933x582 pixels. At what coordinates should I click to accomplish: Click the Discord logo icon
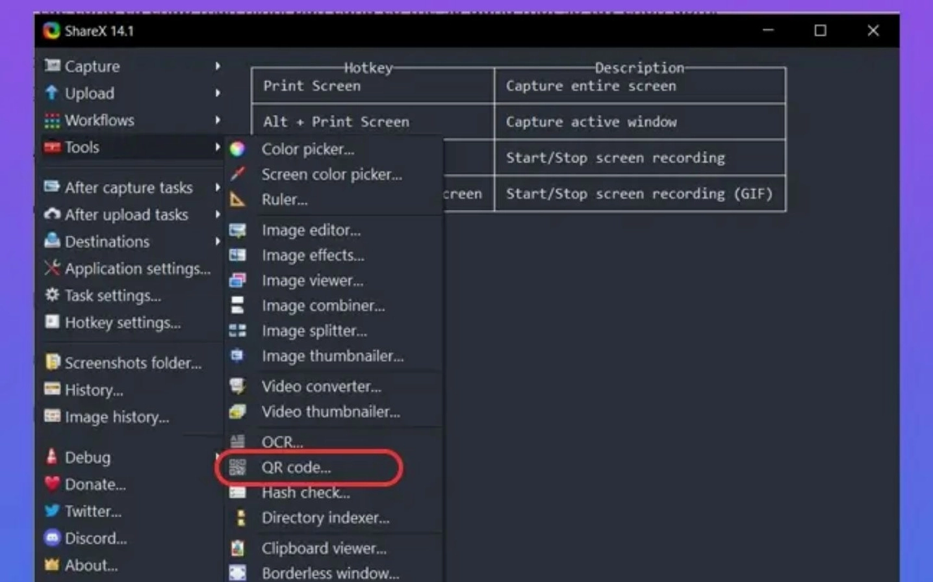(x=52, y=538)
